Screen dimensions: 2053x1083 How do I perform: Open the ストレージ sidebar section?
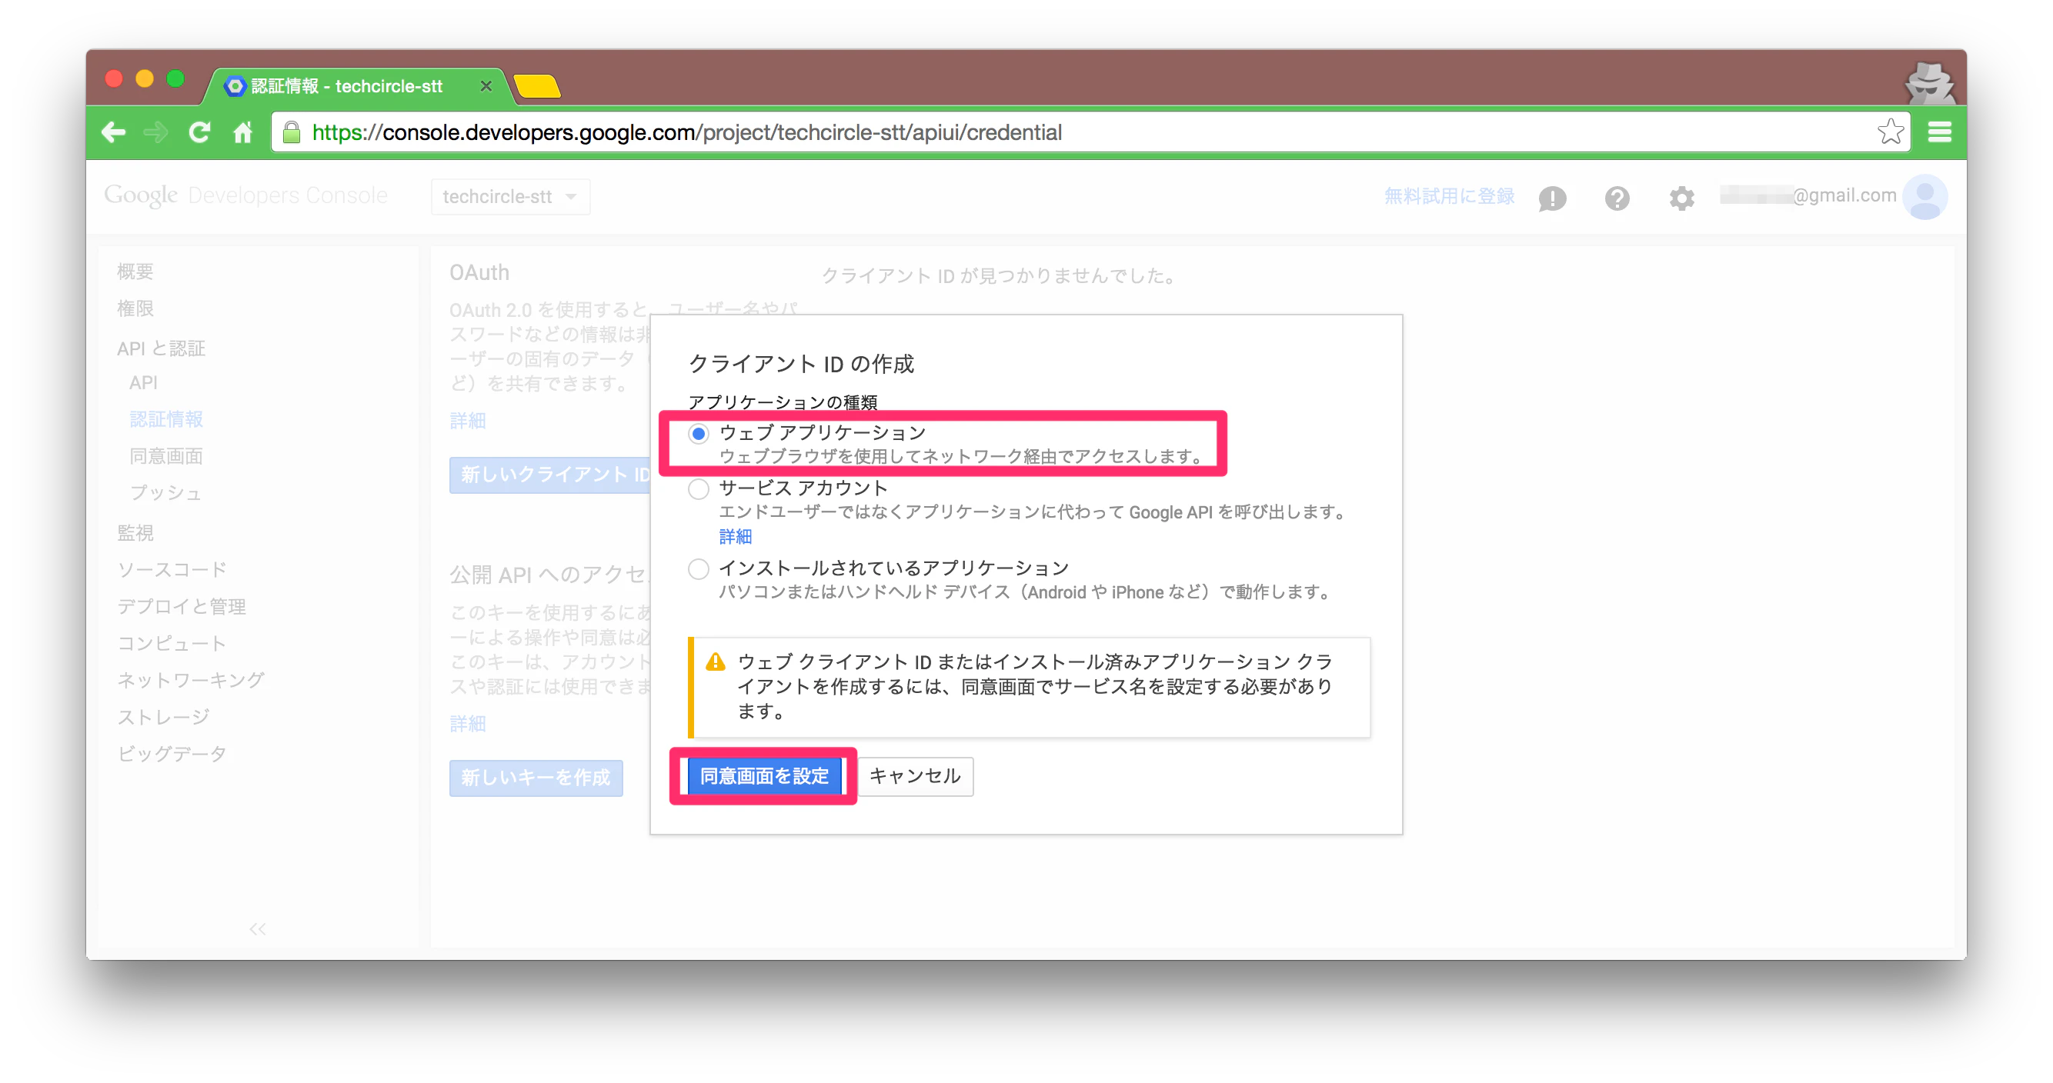[x=162, y=716]
